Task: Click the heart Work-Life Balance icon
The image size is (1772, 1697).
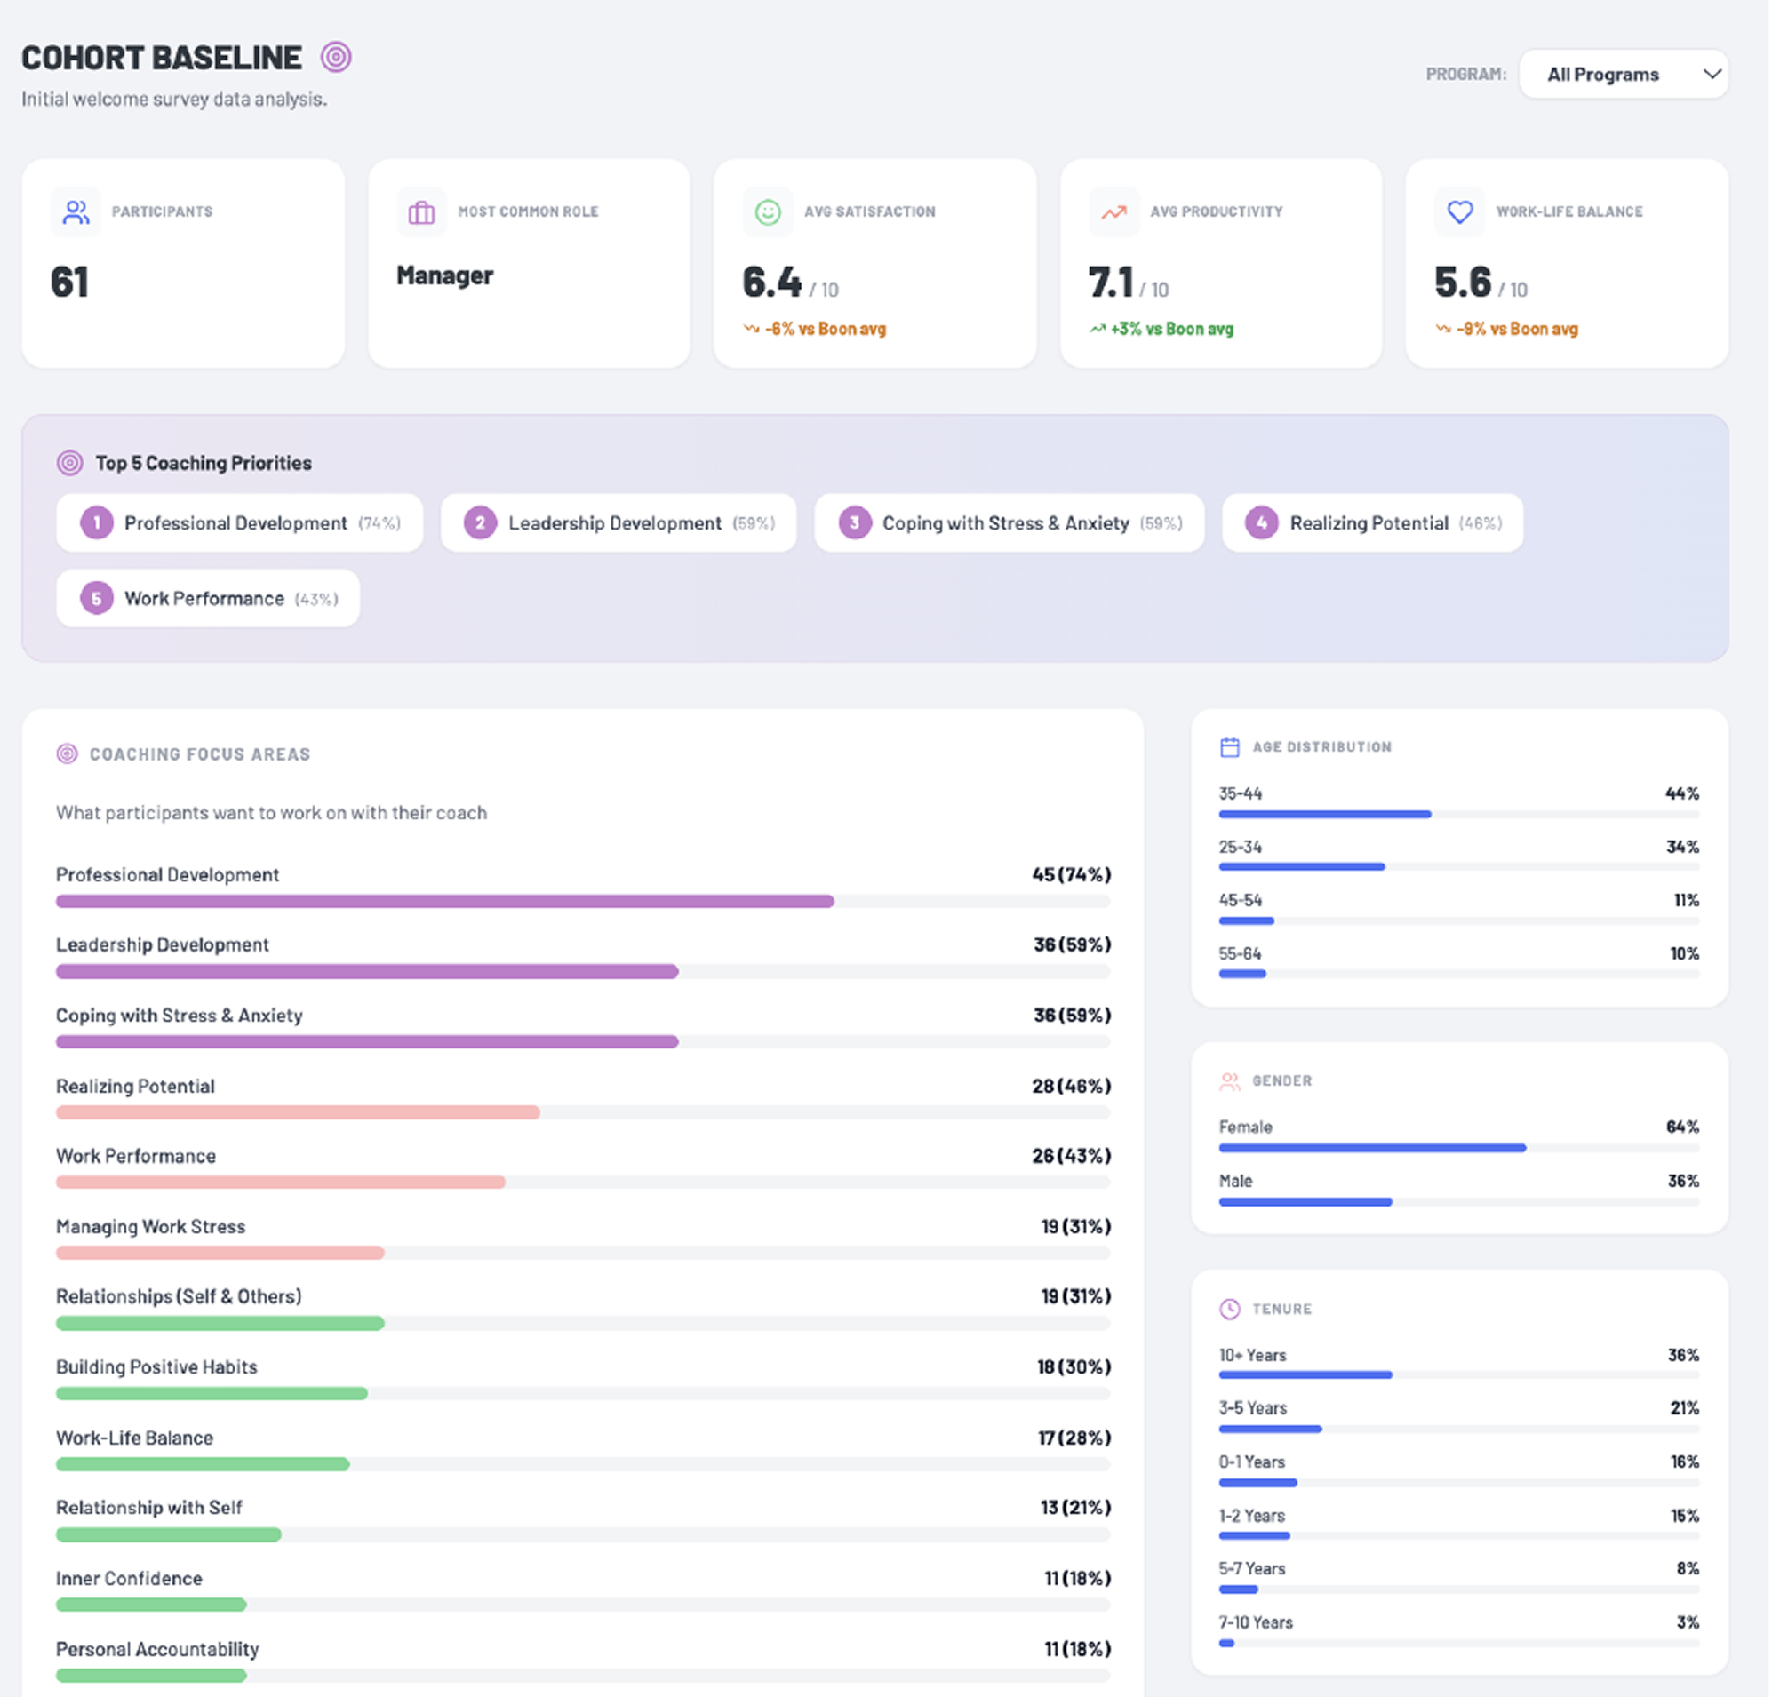Action: [1459, 211]
